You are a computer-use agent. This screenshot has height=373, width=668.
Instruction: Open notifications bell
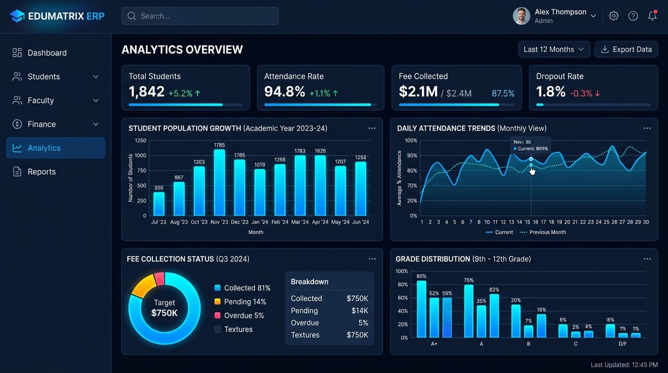click(652, 16)
